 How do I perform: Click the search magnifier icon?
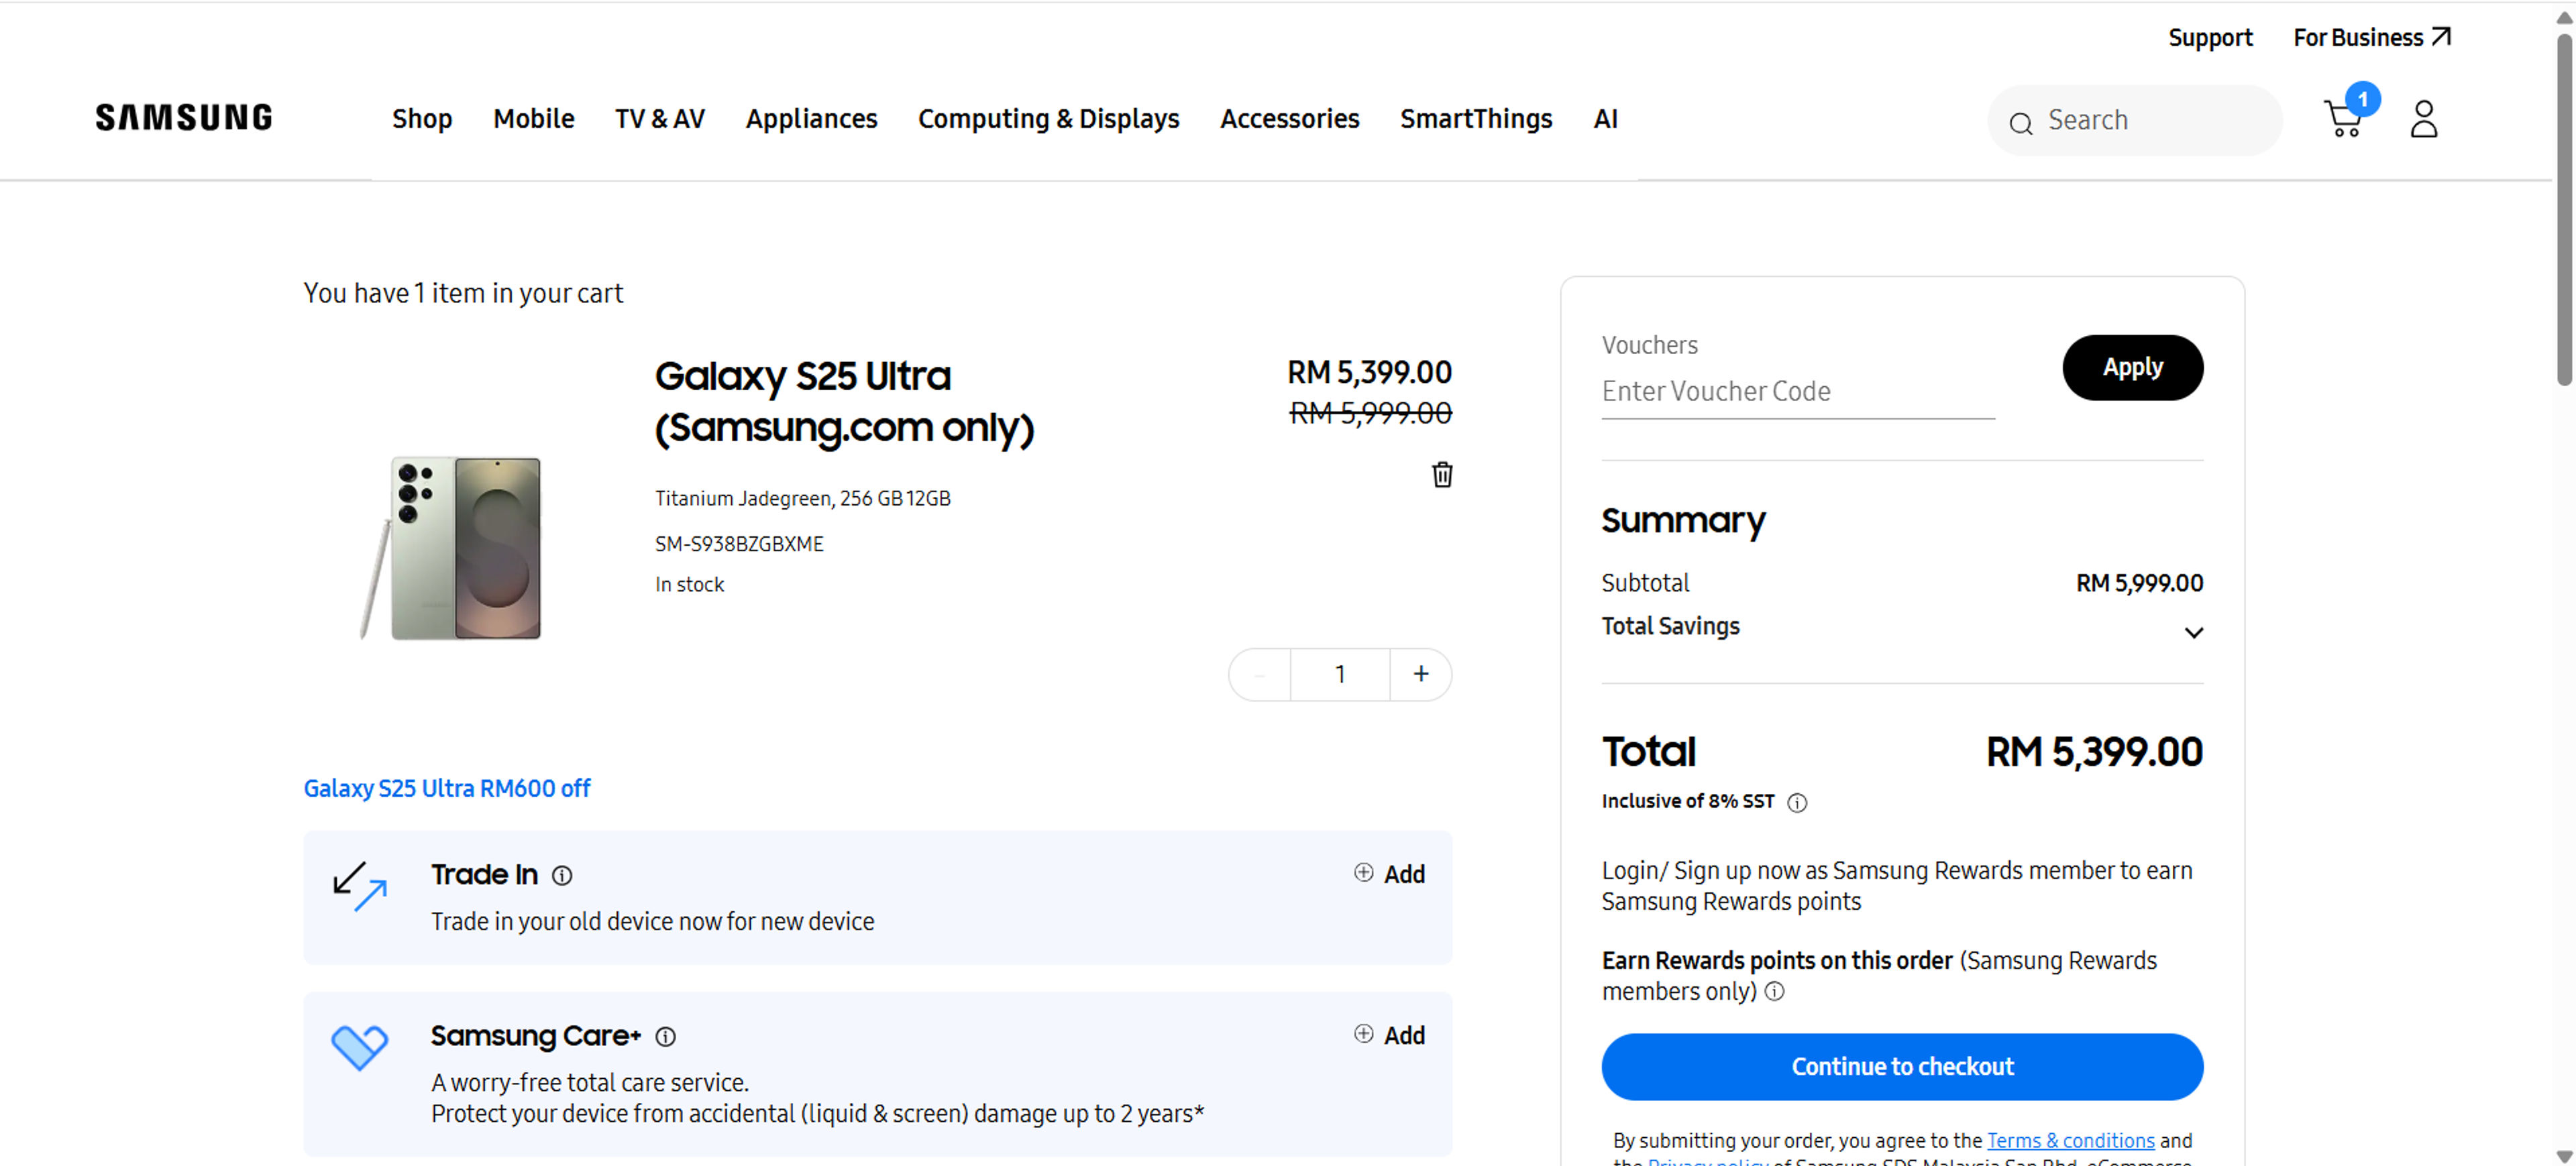(x=2021, y=123)
